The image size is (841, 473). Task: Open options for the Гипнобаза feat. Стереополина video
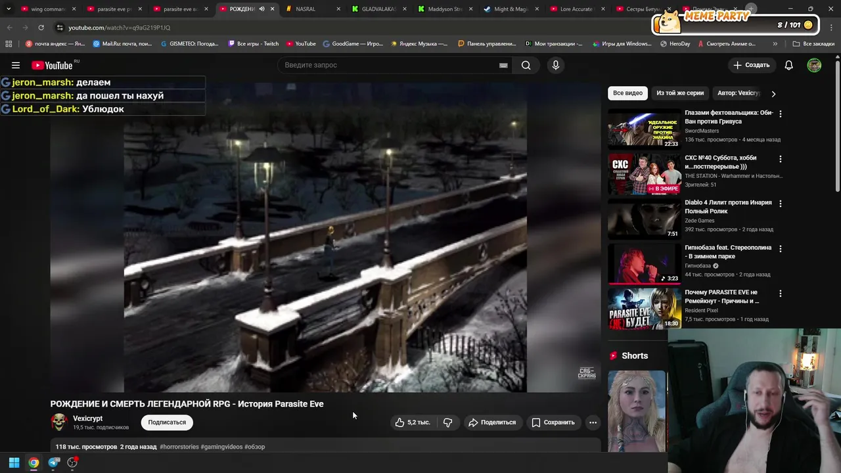[781, 249]
